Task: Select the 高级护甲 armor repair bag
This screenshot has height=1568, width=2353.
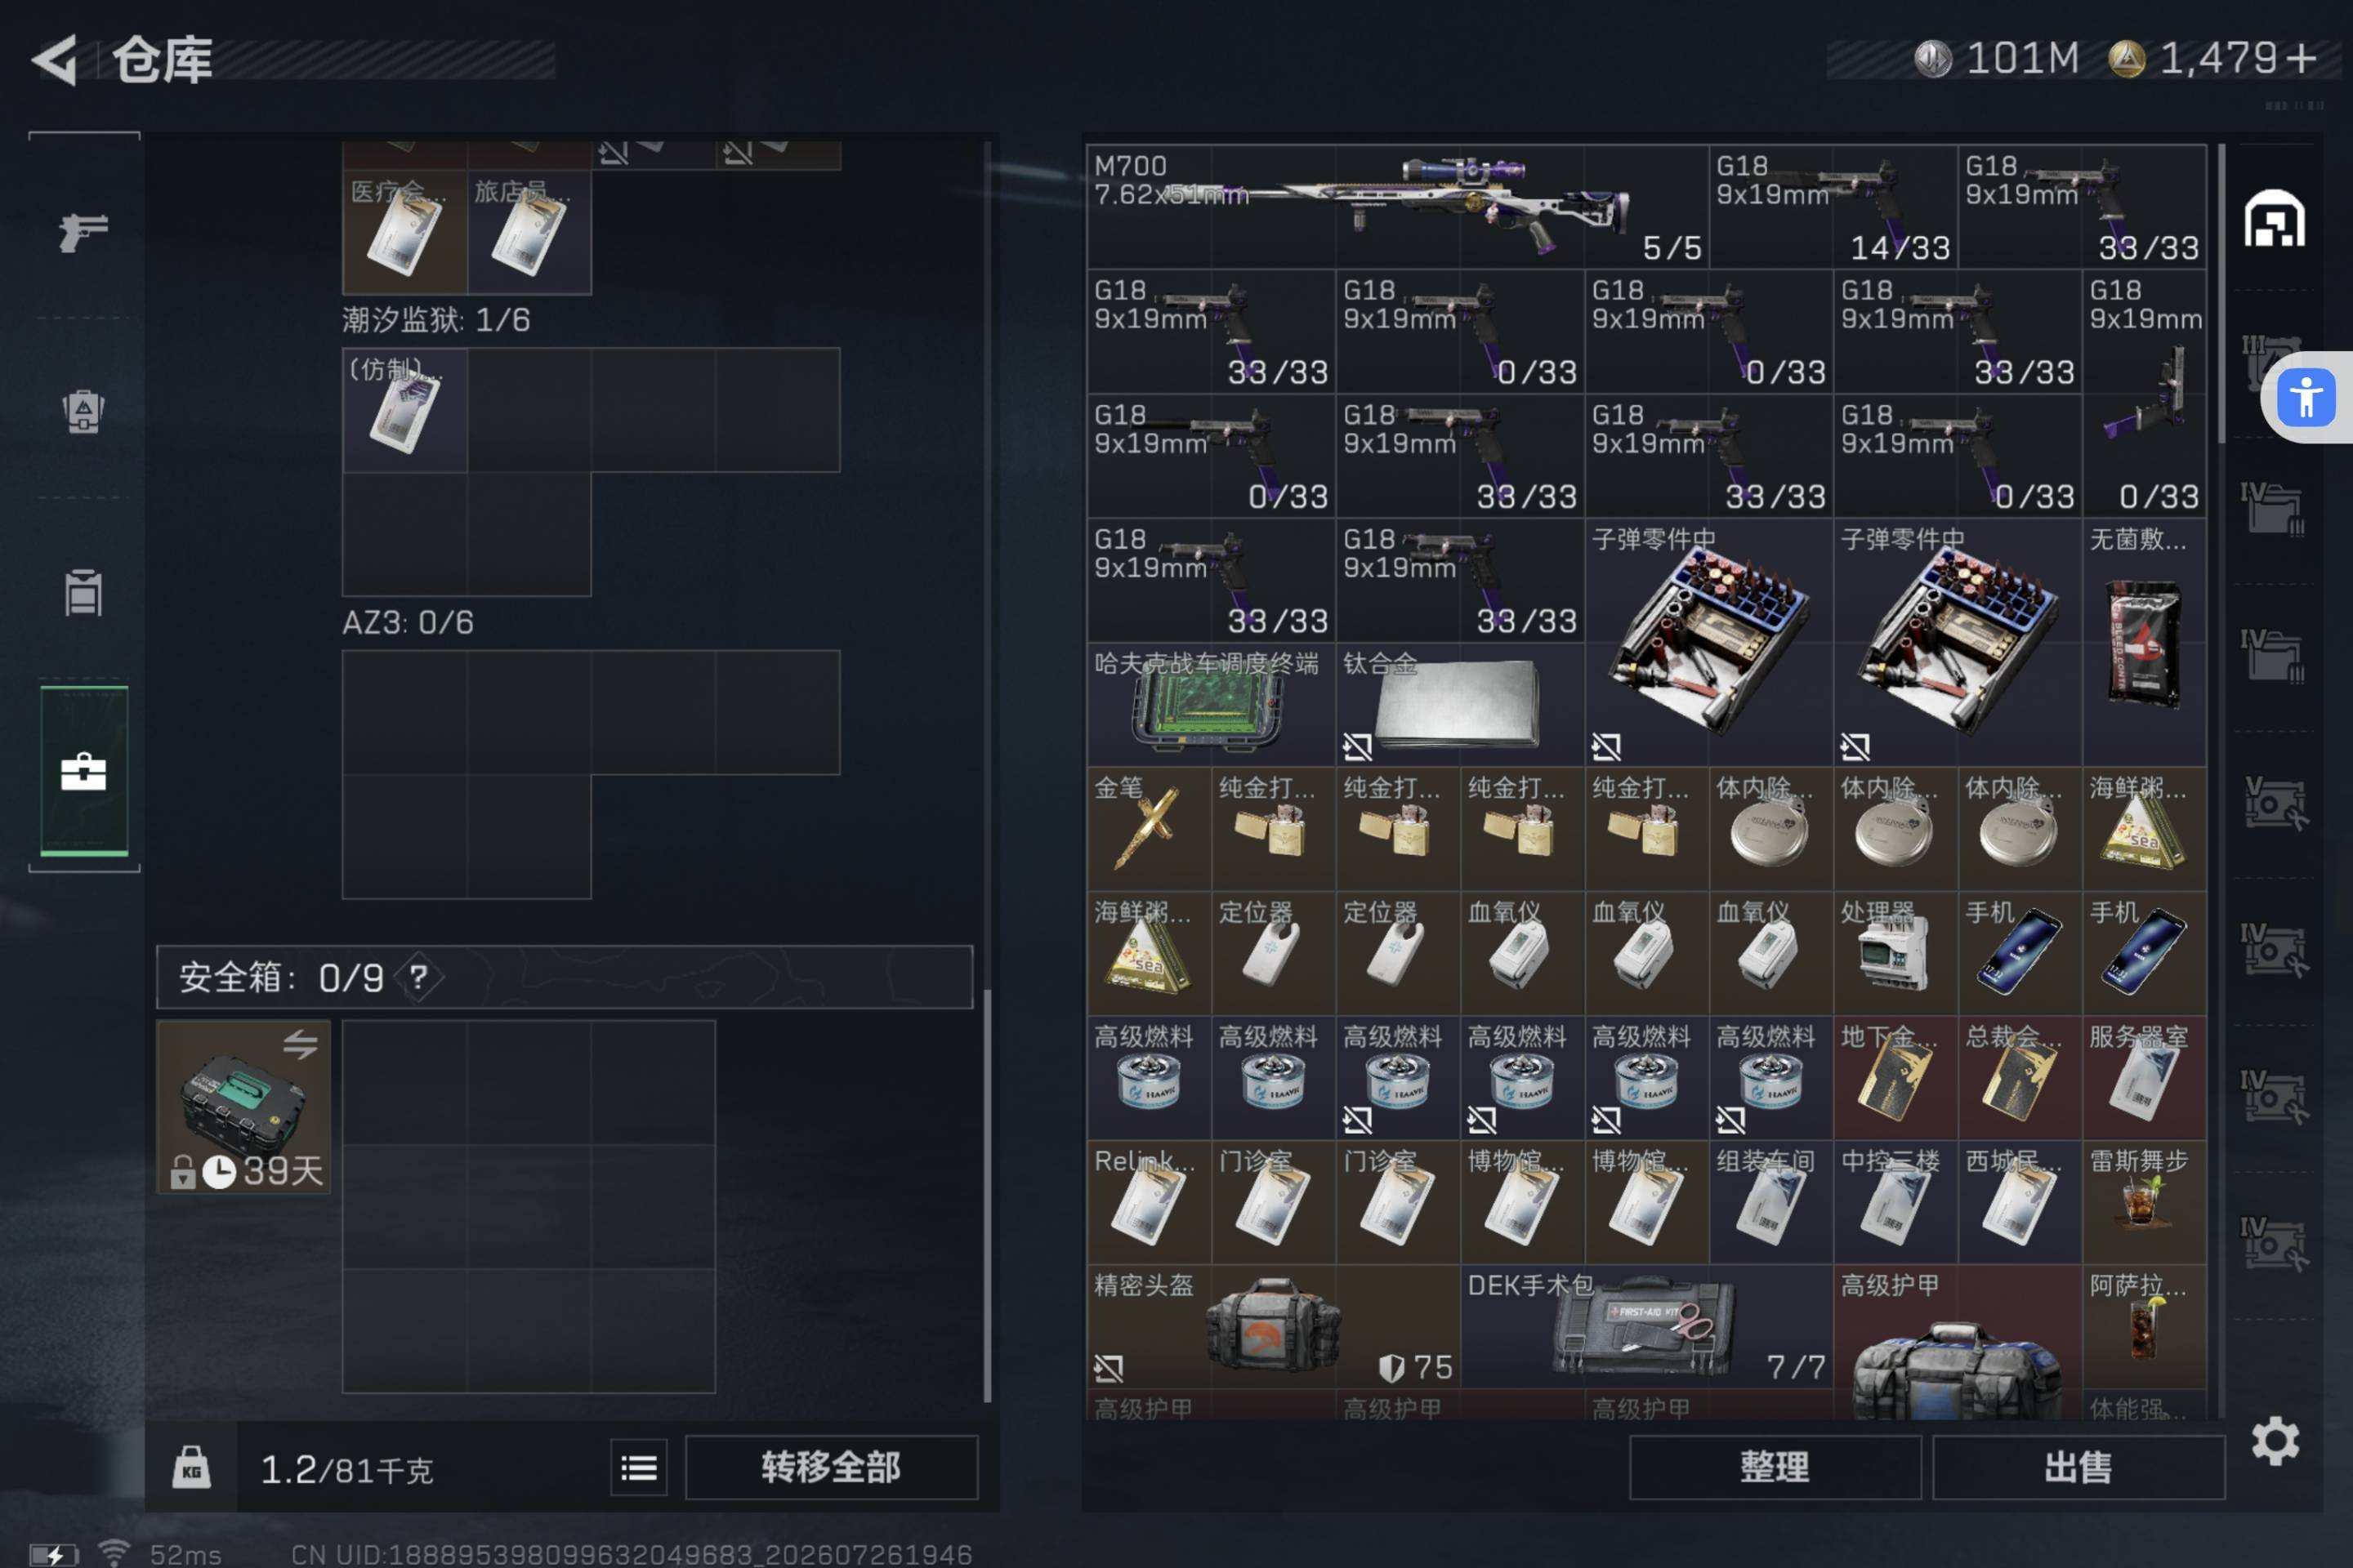Action: pos(1957,1342)
